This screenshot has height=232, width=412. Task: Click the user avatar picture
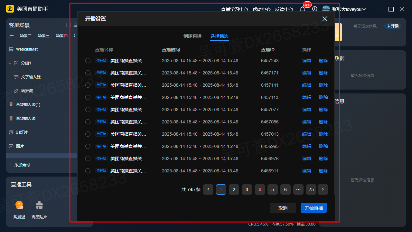coord(326,9)
